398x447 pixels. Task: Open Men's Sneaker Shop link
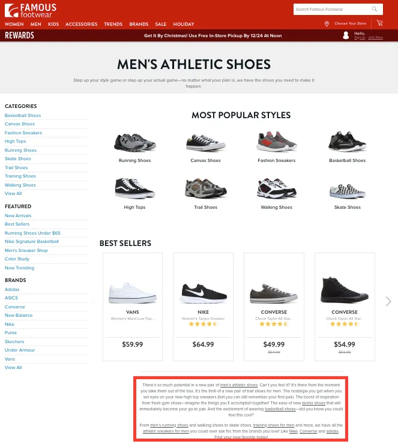[26, 251]
